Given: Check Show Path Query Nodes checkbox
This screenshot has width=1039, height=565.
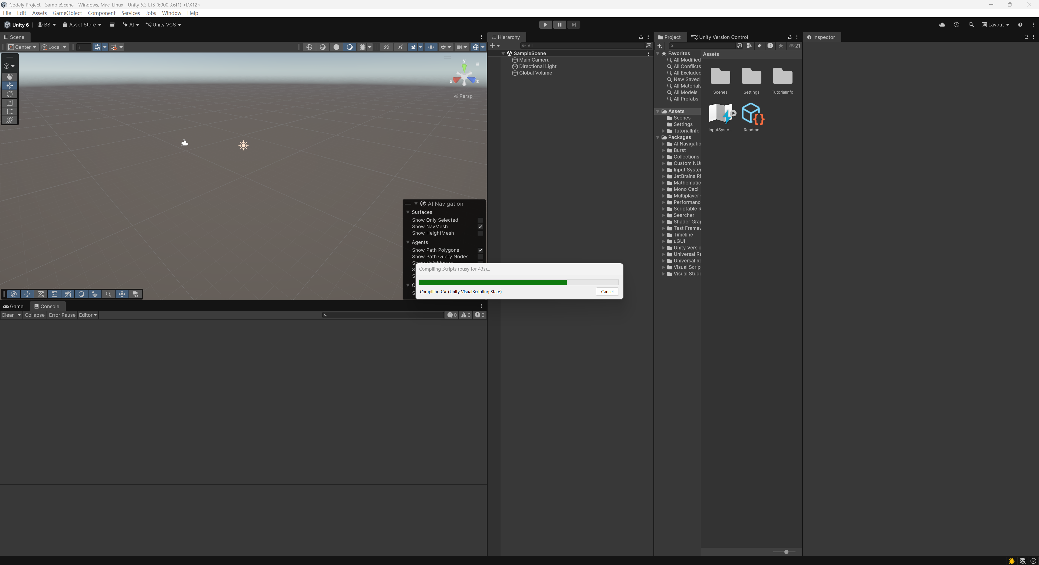Looking at the screenshot, I should click(x=480, y=257).
